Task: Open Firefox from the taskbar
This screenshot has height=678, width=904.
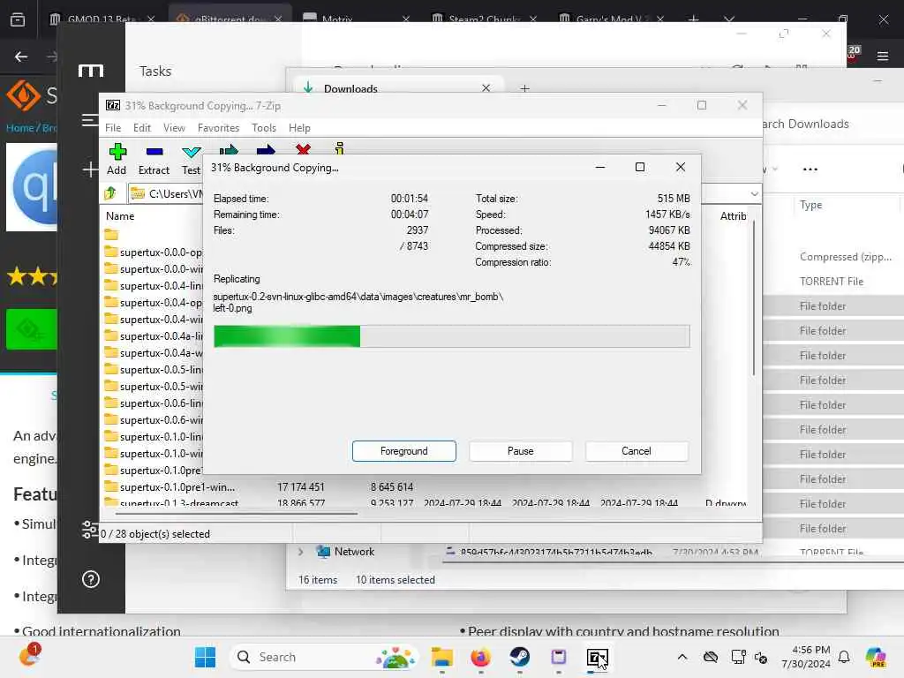Action: tap(480, 657)
